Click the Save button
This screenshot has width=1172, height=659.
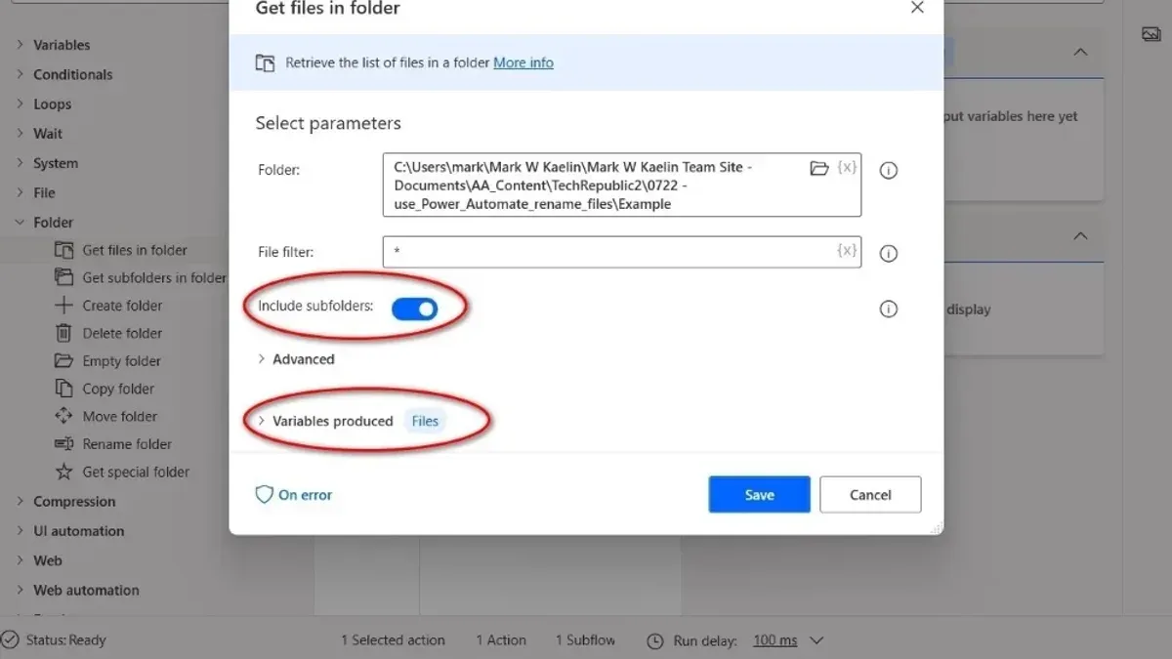tap(759, 495)
